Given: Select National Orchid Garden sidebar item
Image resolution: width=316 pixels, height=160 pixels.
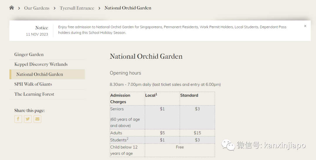Looking at the screenshot, I should 47,74.
